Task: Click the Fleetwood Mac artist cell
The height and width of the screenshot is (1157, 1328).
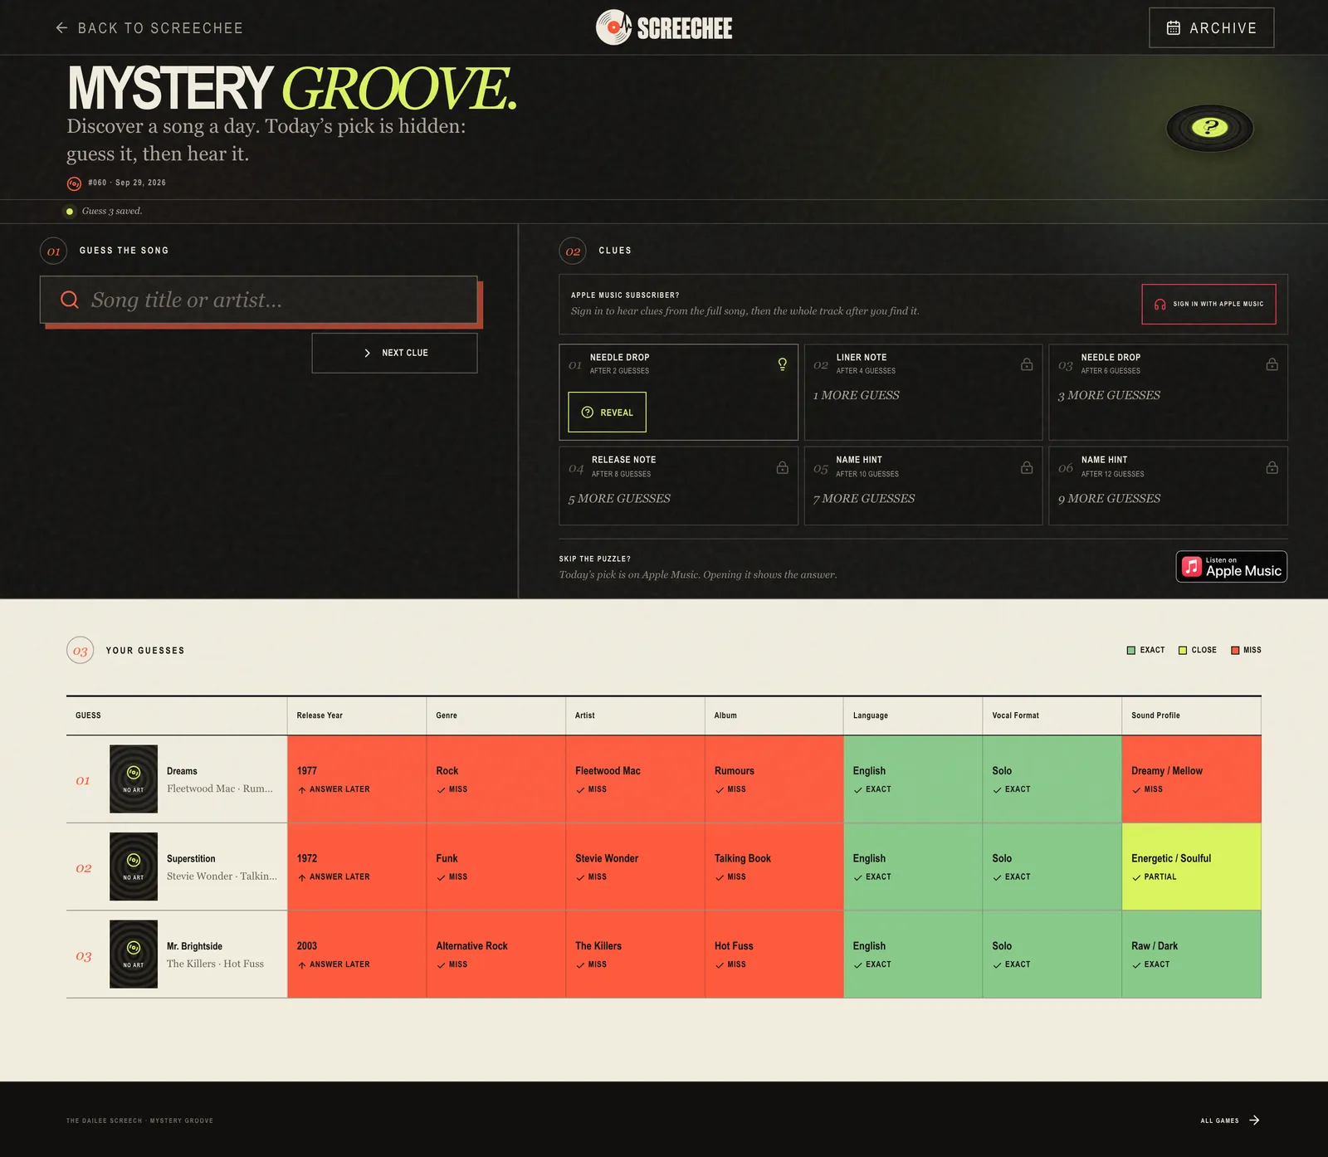Action: (x=636, y=779)
